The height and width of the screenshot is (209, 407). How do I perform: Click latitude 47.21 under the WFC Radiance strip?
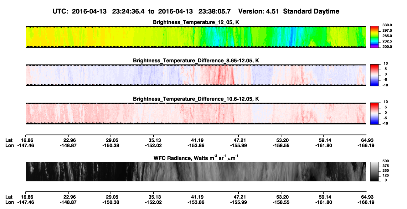[x=238, y=197]
